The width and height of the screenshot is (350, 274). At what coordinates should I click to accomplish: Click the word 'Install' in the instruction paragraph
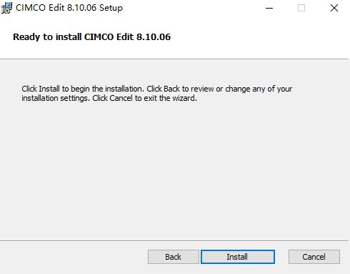coord(49,89)
